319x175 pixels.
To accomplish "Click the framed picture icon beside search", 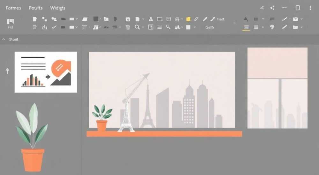I will pos(151,27).
